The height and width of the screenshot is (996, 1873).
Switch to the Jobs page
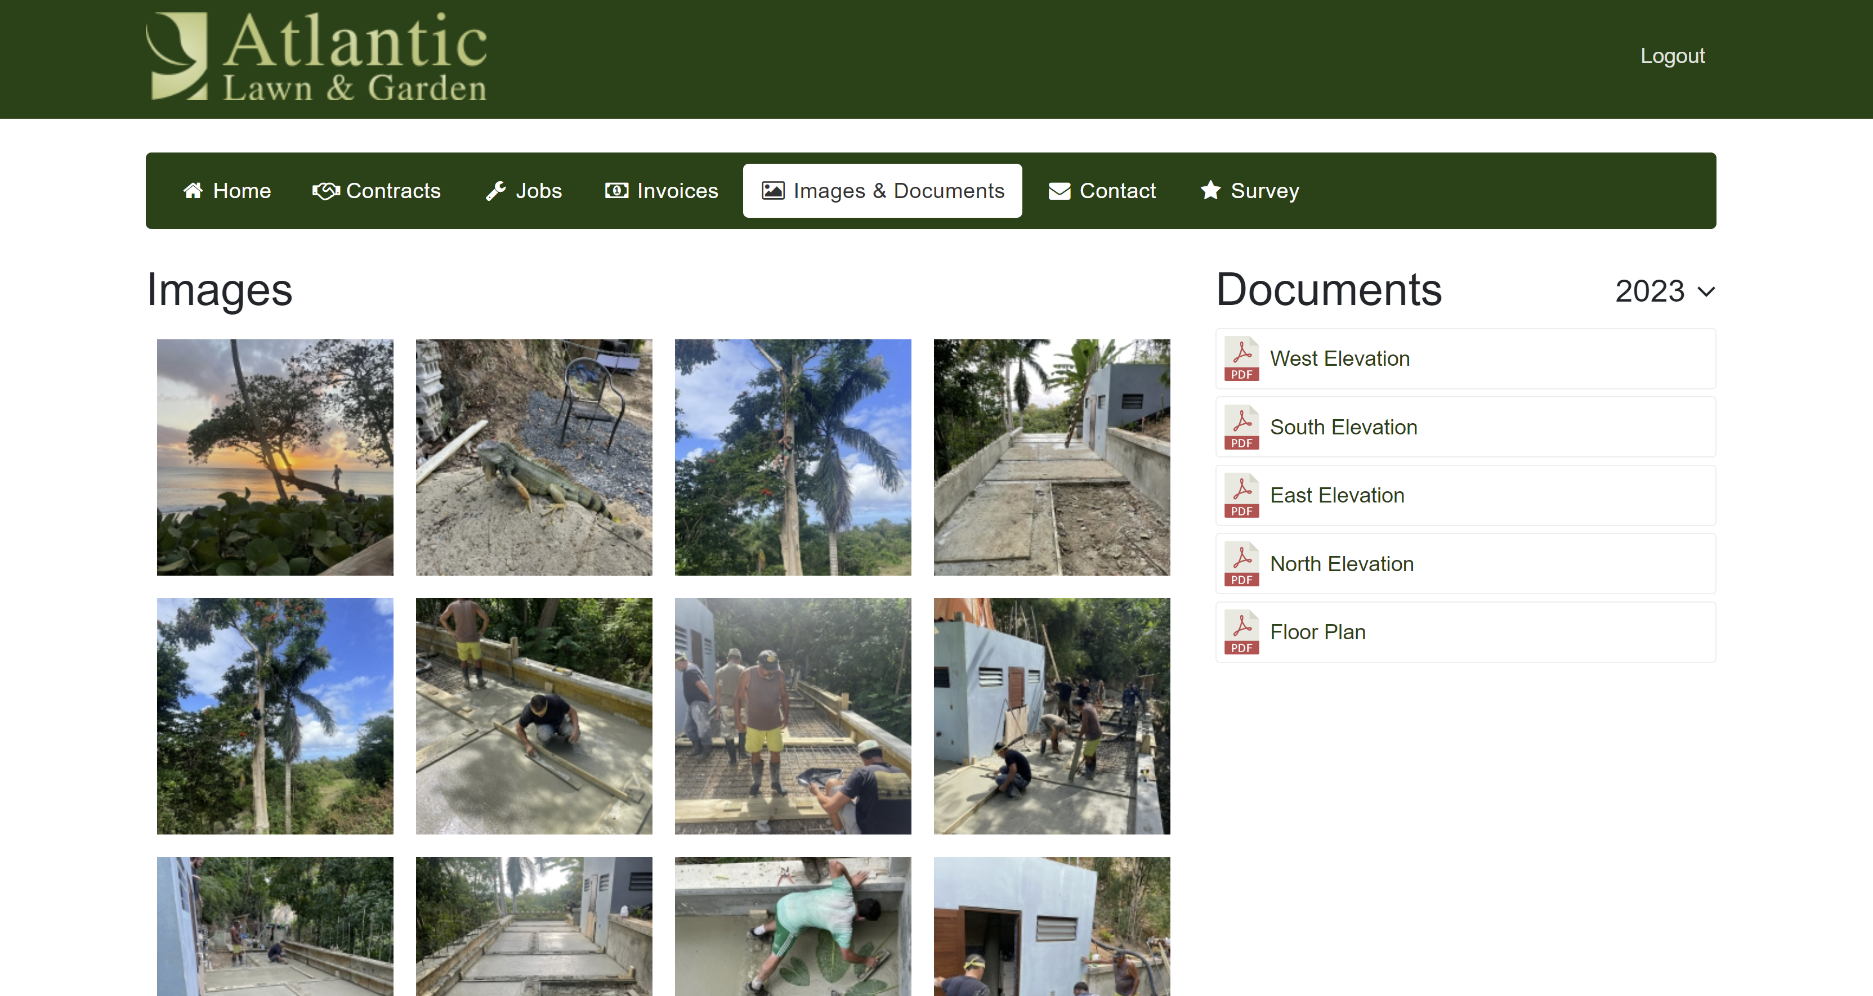524,190
